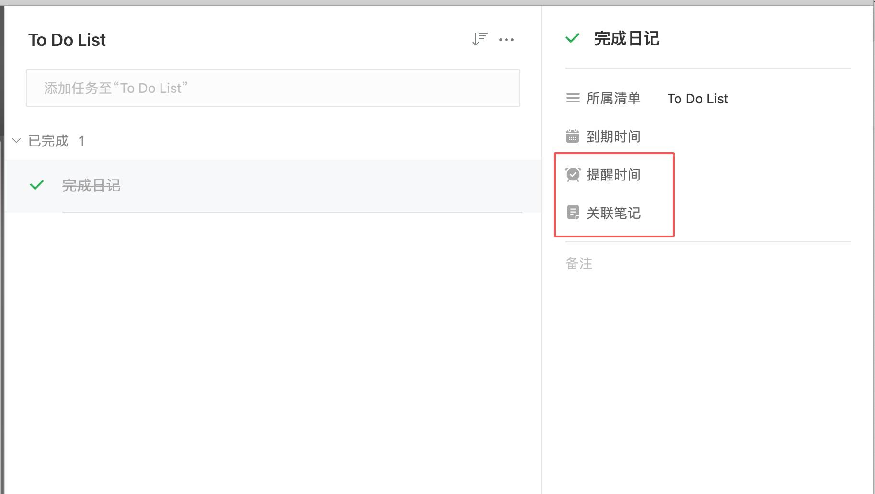Set a due date via 到期时间
The image size is (875, 494).
coord(613,136)
